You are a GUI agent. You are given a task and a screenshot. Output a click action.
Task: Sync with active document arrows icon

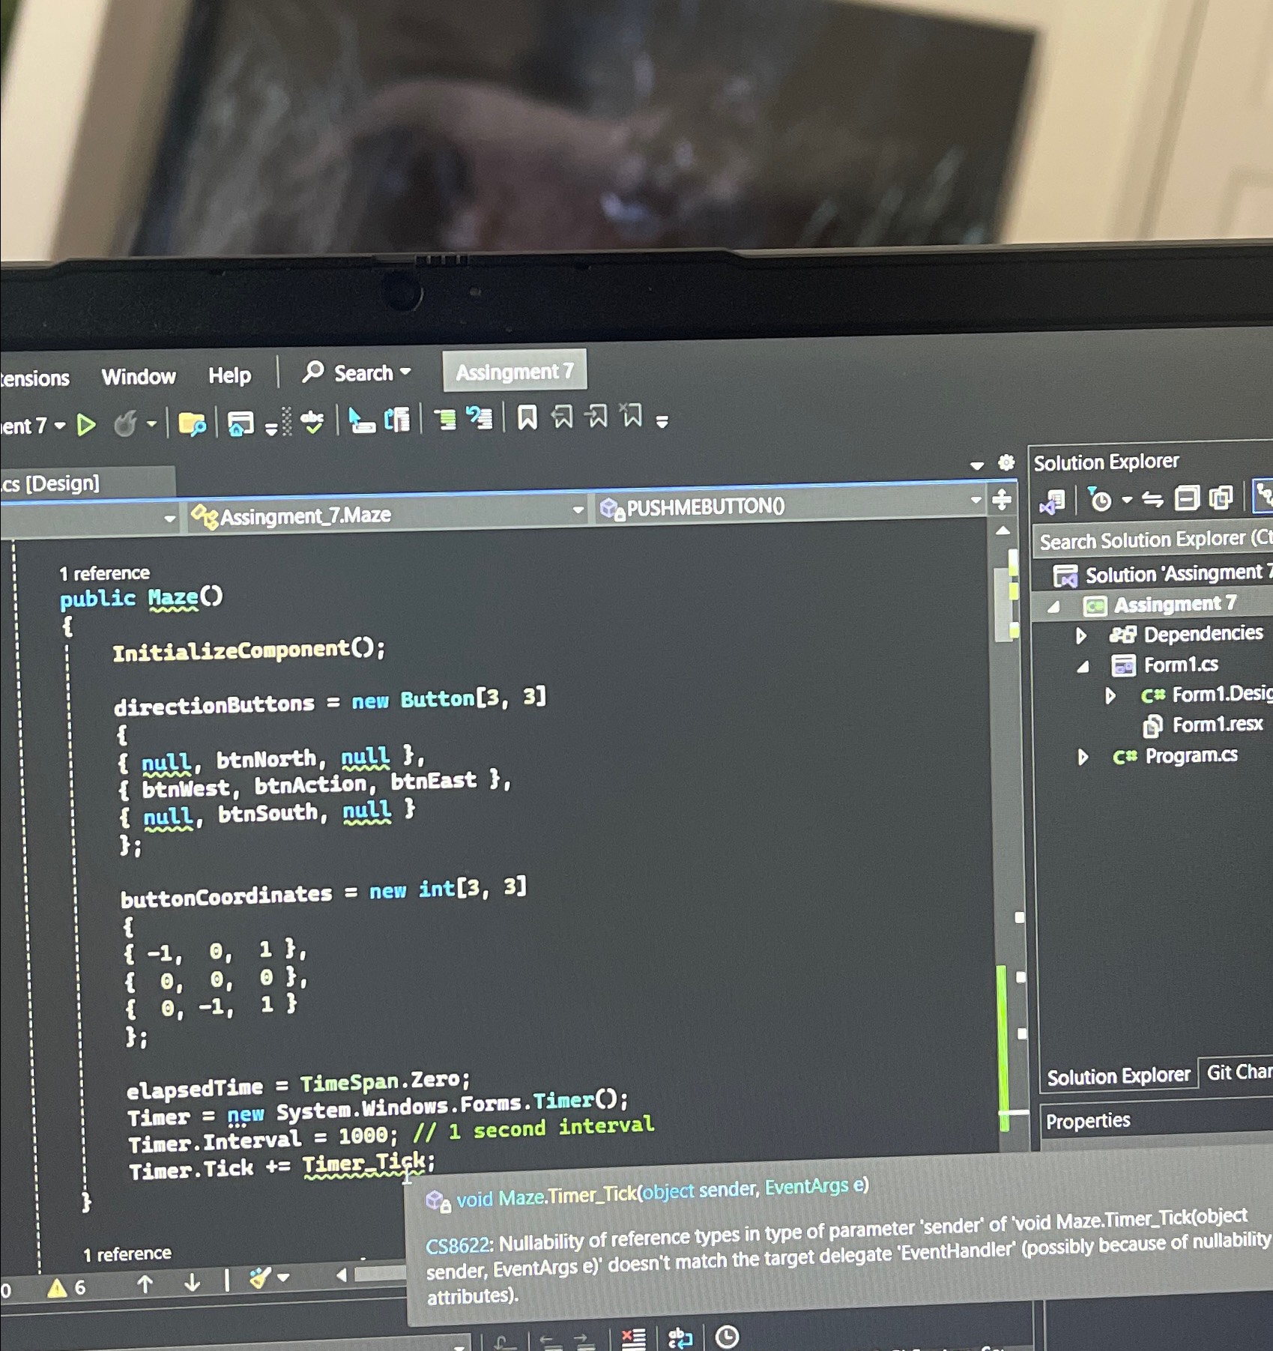pos(1153,498)
